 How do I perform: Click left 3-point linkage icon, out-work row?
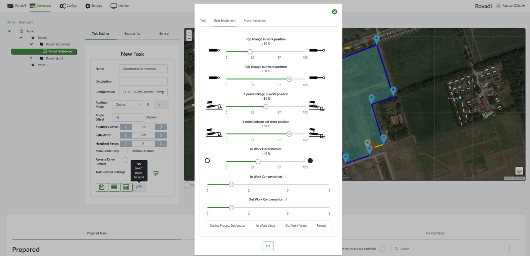pos(214,133)
